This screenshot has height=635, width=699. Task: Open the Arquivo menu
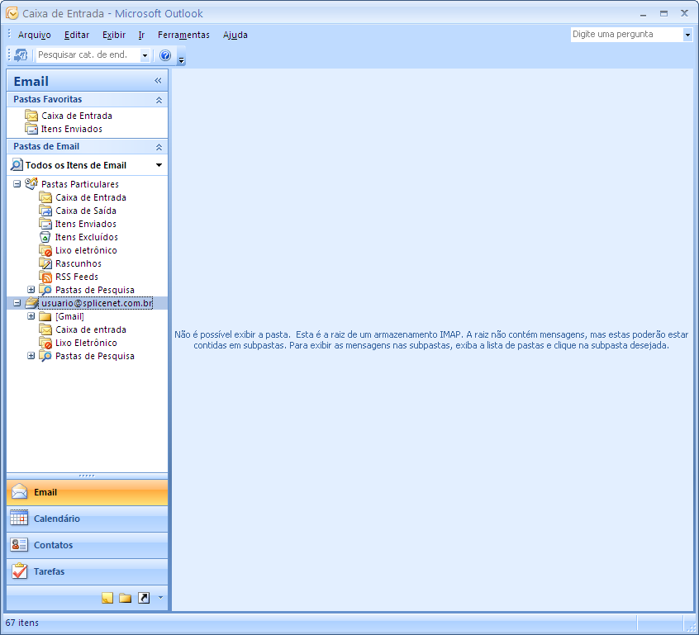(x=35, y=35)
